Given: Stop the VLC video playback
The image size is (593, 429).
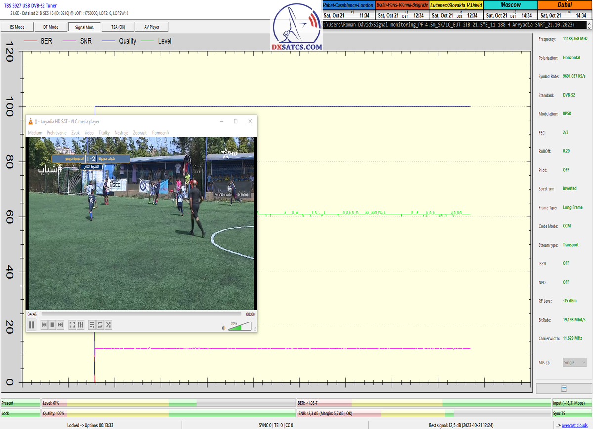Looking at the screenshot, I should tap(52, 324).
